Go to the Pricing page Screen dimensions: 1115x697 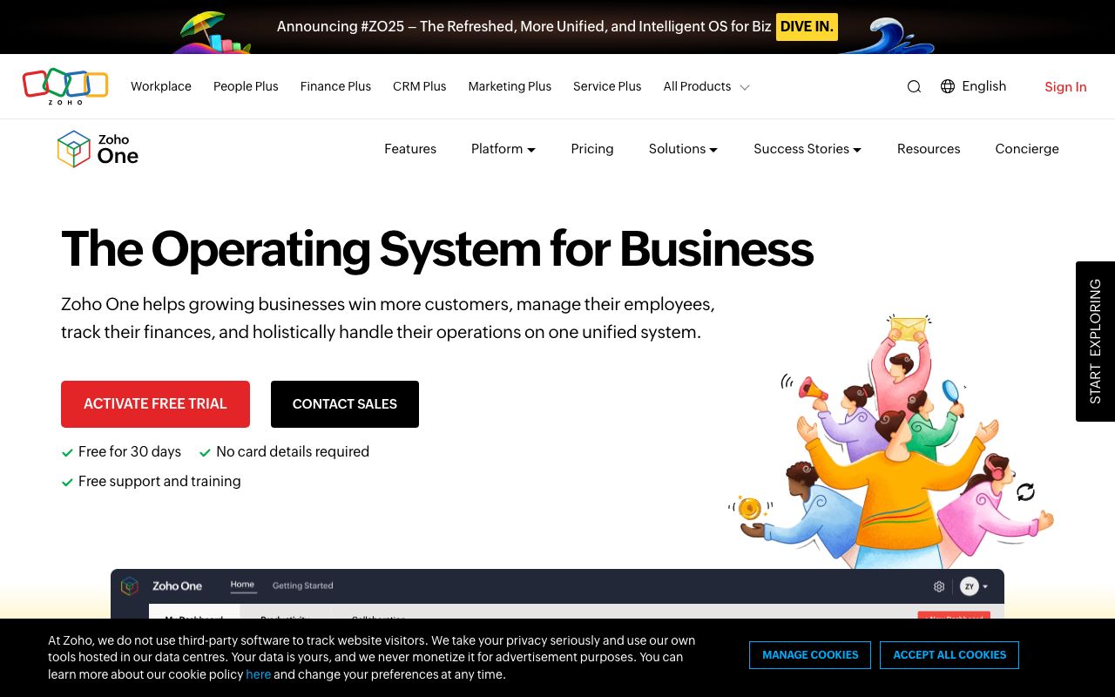(592, 149)
